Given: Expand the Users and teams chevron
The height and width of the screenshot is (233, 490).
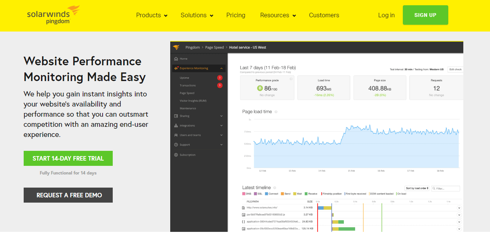Looking at the screenshot, I should [221, 135].
